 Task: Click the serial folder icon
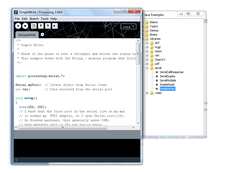pyautogui.click(x=152, y=68)
